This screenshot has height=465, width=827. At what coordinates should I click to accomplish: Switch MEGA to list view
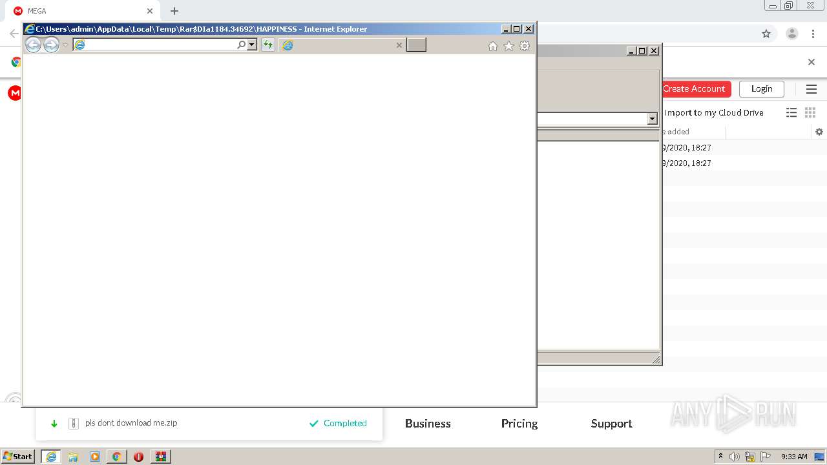[791, 112]
